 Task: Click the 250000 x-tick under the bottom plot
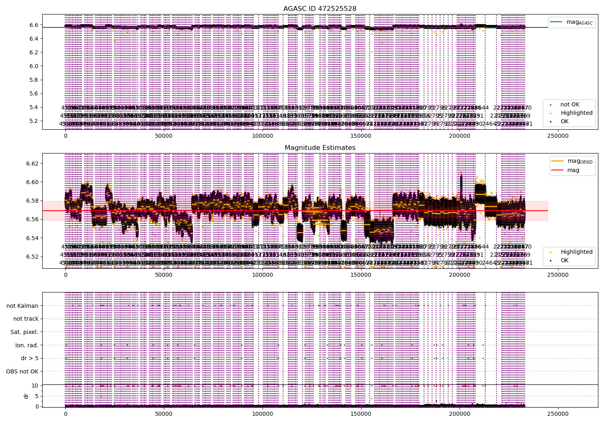tap(558, 414)
